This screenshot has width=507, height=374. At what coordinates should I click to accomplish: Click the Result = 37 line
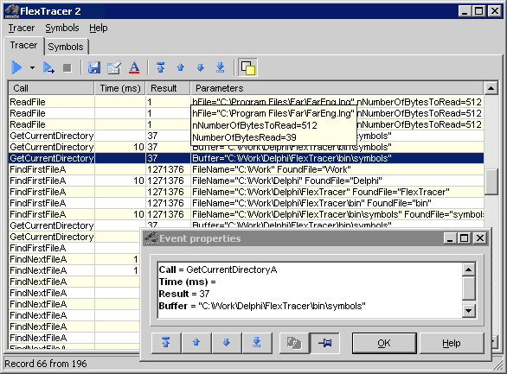click(184, 294)
